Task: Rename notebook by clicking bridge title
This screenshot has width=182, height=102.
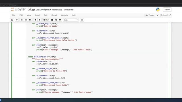Action: point(31,9)
